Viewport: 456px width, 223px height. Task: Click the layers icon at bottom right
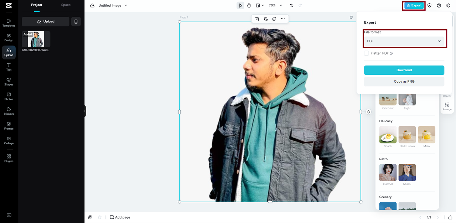450,217
